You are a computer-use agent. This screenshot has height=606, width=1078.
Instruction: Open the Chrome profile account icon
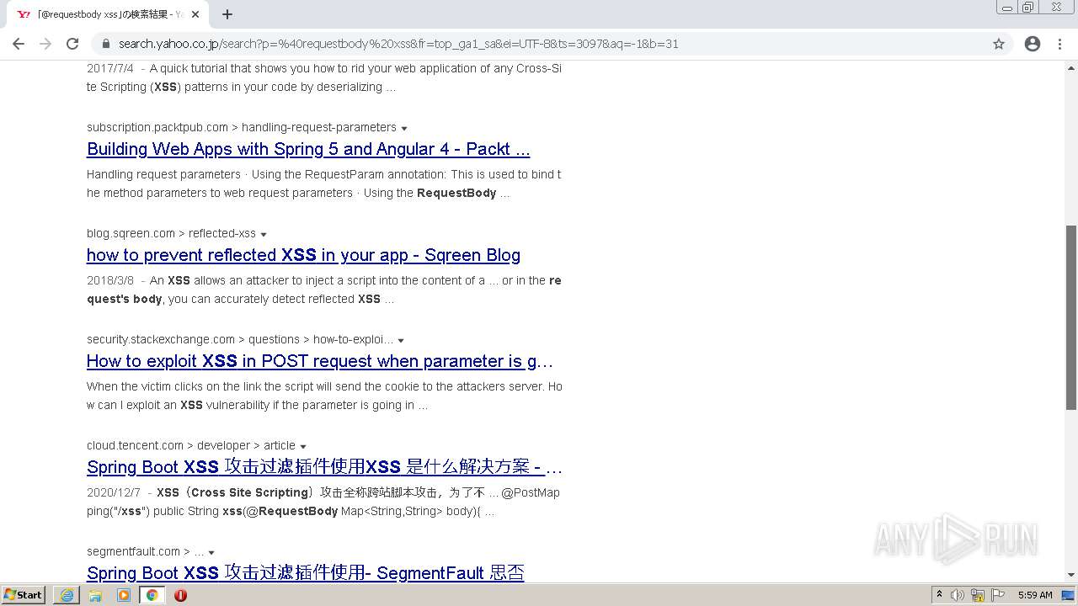[x=1033, y=44]
